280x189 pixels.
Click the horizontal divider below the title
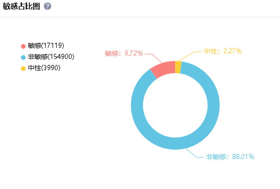140,17
